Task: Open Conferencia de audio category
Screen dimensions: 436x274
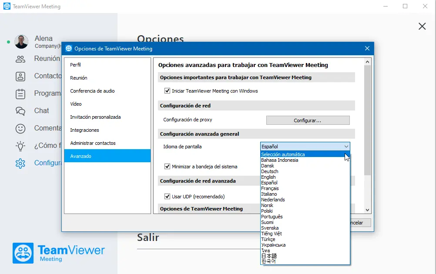Action: pyautogui.click(x=107, y=91)
